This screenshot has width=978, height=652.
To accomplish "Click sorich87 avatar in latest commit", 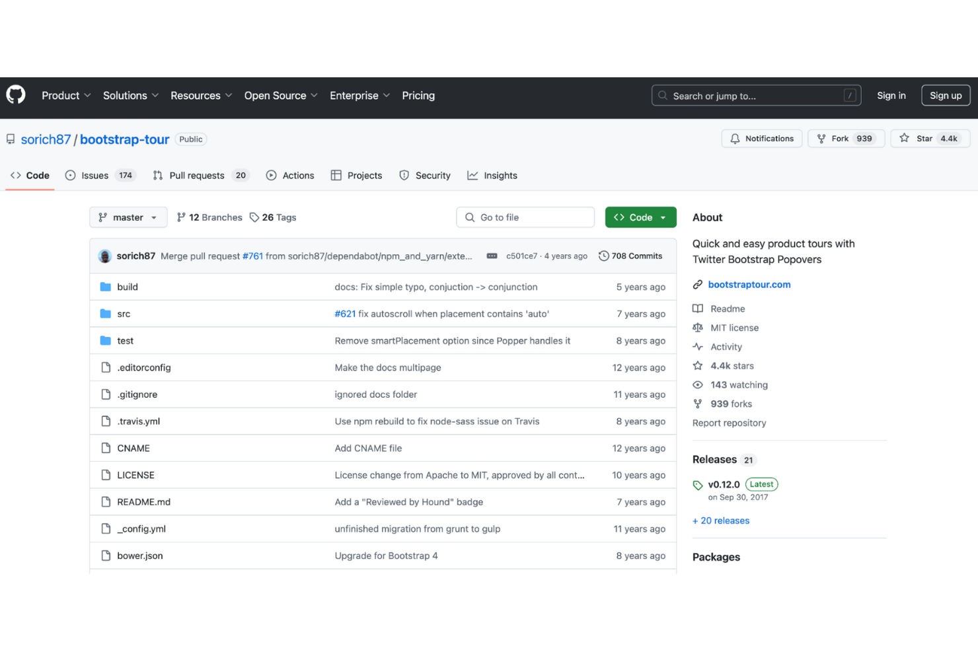I will click(105, 256).
